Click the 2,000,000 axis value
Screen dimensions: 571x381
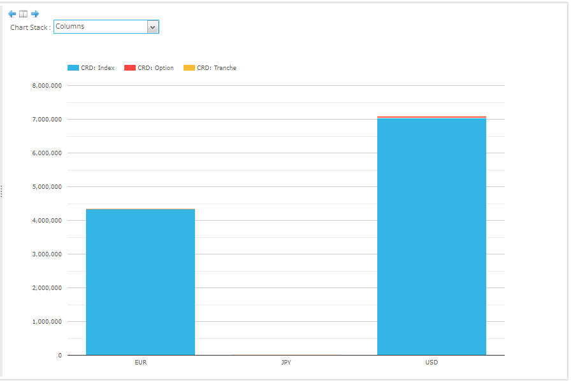(47, 288)
